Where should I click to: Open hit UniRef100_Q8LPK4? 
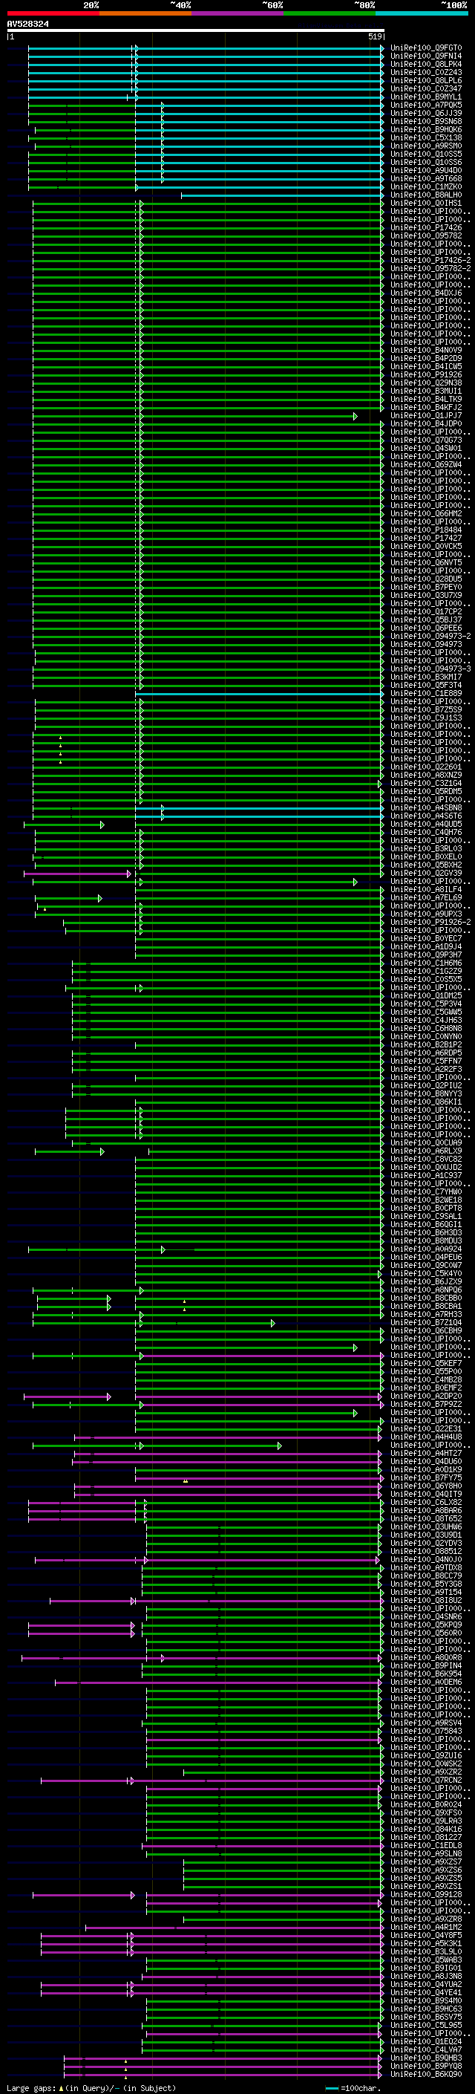426,64
